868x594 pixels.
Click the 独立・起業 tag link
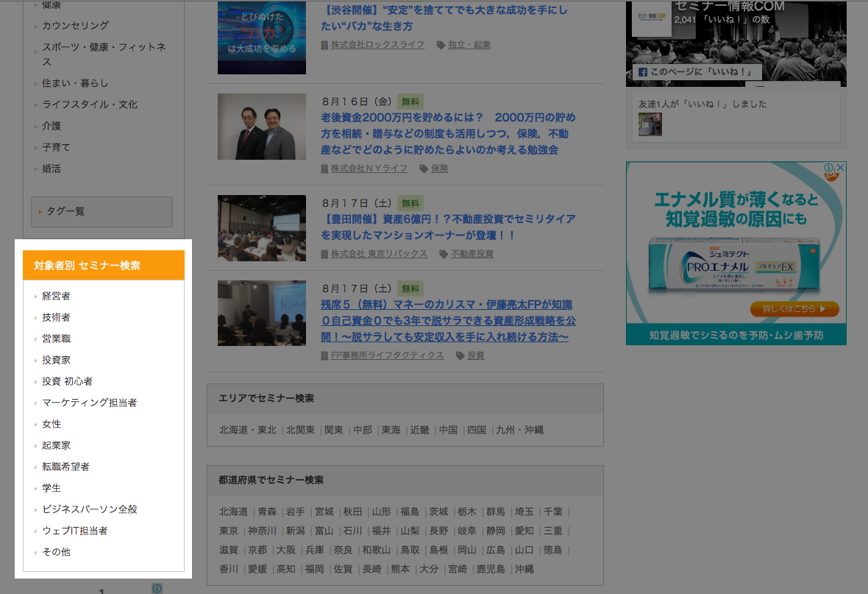(x=469, y=45)
